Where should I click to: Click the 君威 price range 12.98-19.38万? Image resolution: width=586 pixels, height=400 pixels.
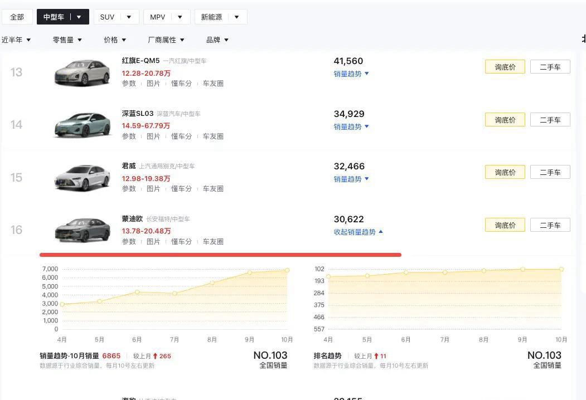pyautogui.click(x=146, y=178)
